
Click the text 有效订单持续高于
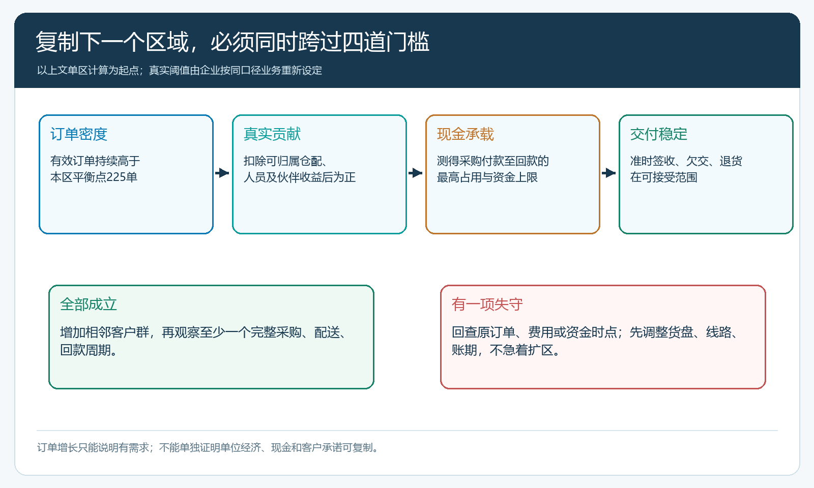[x=95, y=161]
